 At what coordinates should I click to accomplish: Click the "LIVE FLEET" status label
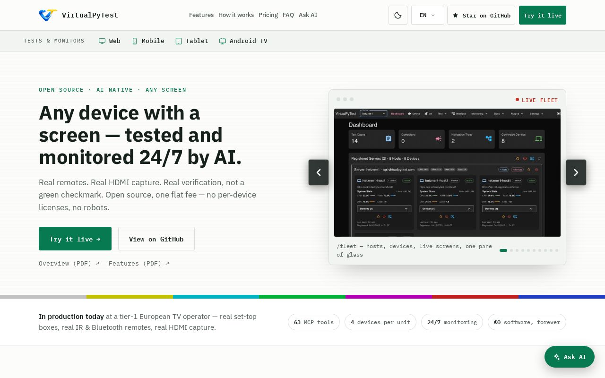point(536,100)
